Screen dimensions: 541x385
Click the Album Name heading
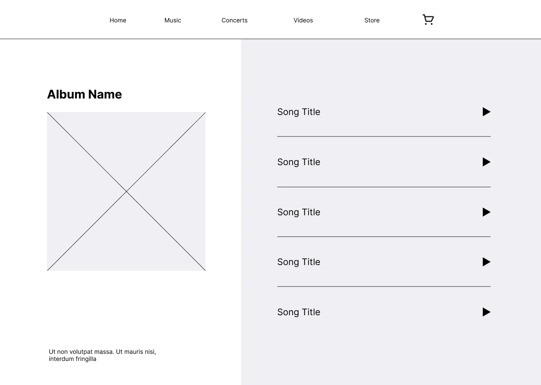85,94
